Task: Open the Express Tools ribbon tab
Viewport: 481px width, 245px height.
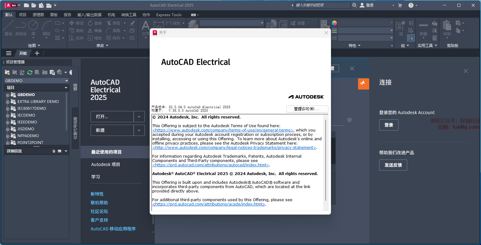Action: [169, 15]
